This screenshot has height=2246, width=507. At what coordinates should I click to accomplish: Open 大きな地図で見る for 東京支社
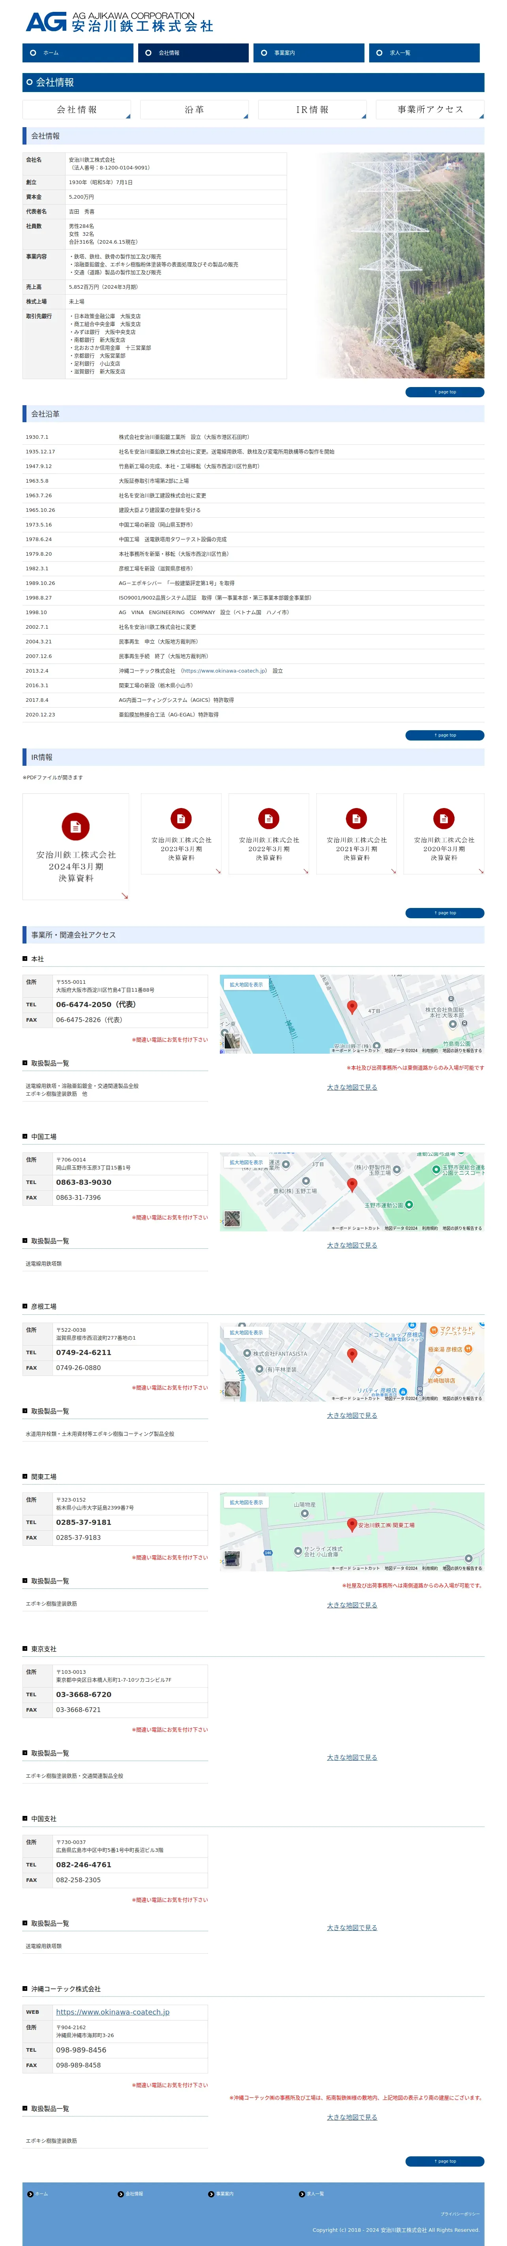(x=352, y=1758)
